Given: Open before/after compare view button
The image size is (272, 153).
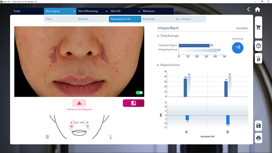Looking at the screenshot, I should [x=133, y=103].
